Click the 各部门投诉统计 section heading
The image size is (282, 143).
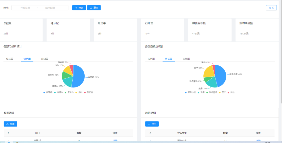(13, 46)
